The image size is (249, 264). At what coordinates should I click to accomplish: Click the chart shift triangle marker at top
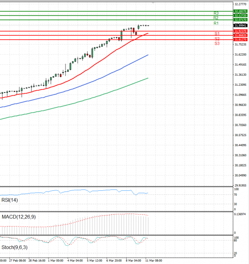[152, 2]
